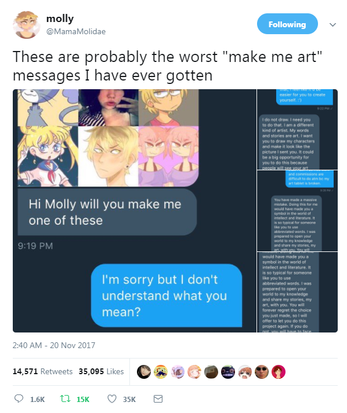Click the green retweet arrows icon

point(65,399)
